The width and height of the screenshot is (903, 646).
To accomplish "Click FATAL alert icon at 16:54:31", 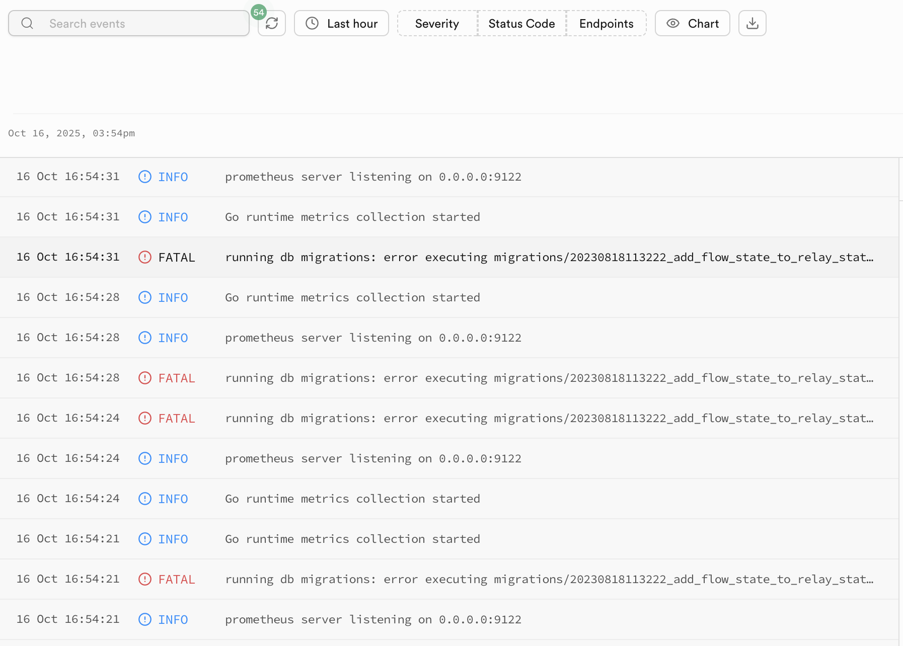I will [145, 257].
